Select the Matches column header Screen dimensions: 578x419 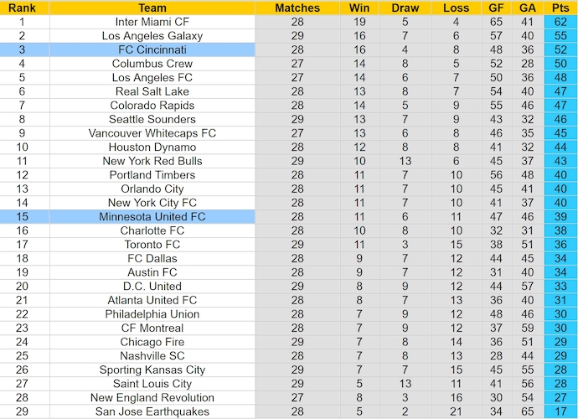(x=297, y=8)
